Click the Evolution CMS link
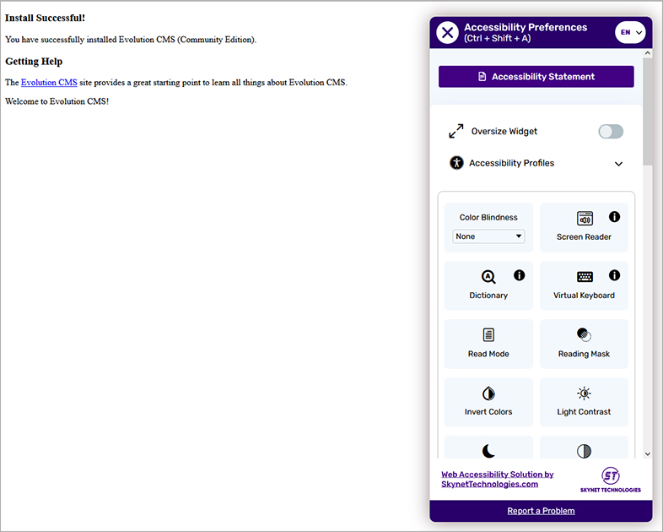The width and height of the screenshot is (663, 532). pyautogui.click(x=49, y=83)
